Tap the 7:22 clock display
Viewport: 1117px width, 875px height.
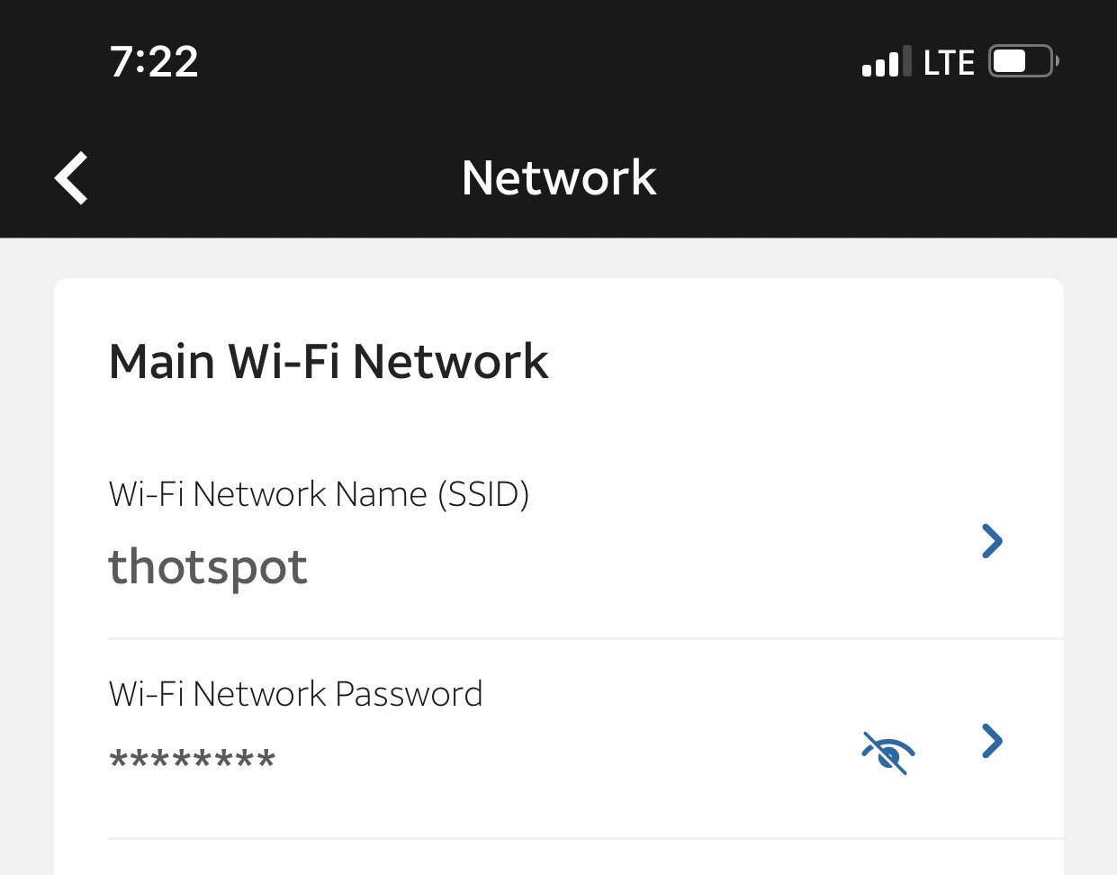154,61
